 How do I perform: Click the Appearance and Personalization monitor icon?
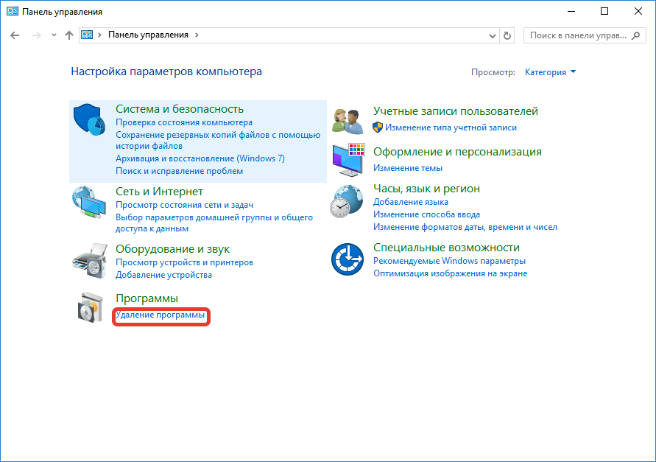coord(348,160)
